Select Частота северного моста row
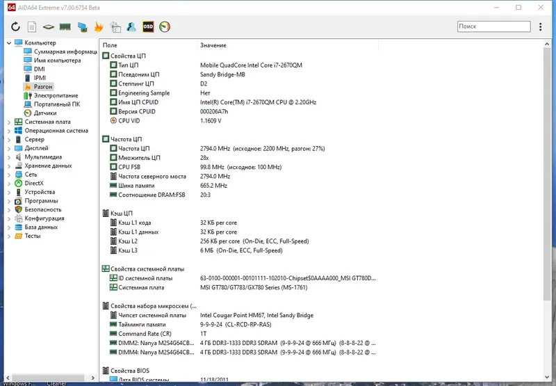The image size is (556, 386). [x=240, y=177]
